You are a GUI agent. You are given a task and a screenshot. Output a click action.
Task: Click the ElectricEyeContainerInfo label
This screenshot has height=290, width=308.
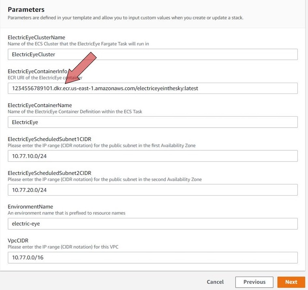[38, 71]
